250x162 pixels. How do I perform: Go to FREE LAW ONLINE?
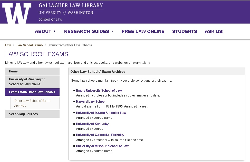coord(143,31)
